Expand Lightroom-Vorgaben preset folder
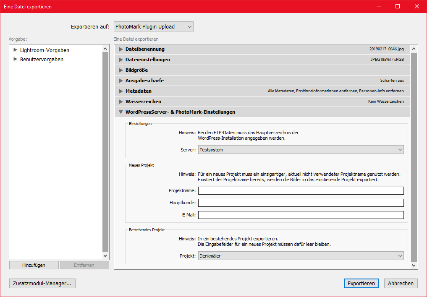 (x=16, y=50)
